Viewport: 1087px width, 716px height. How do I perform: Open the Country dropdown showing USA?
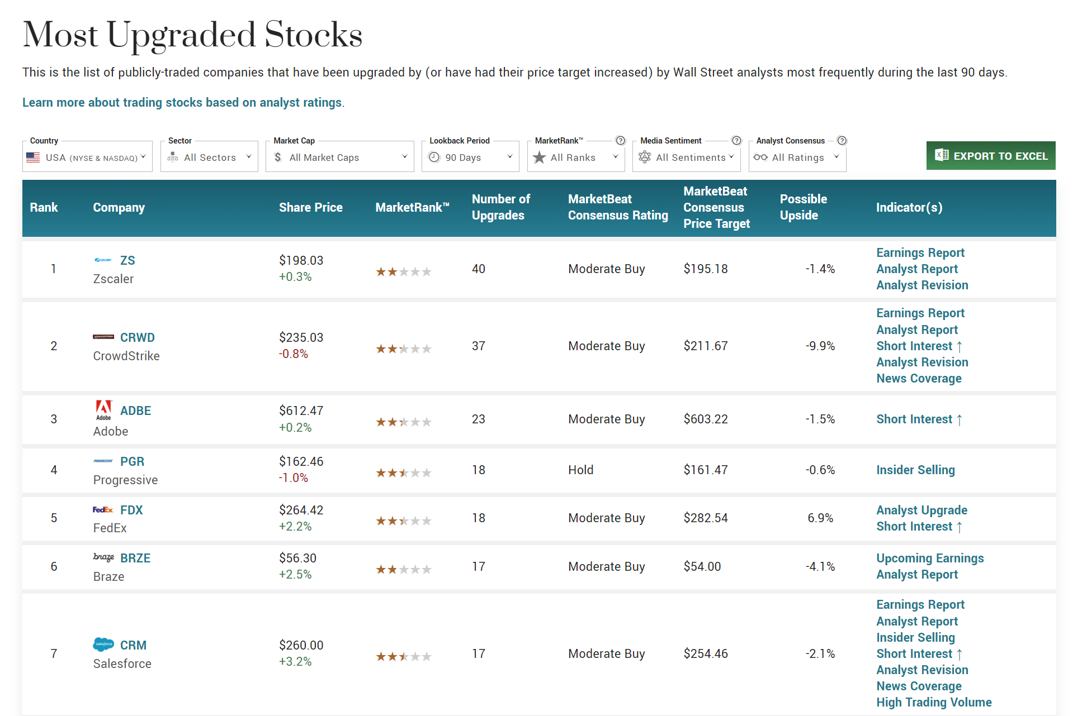[x=87, y=157]
